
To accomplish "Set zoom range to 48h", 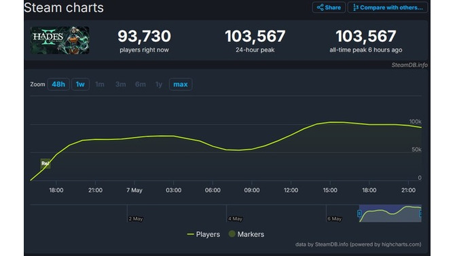I will (58, 84).
